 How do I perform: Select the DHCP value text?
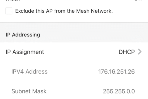[x=126, y=52]
